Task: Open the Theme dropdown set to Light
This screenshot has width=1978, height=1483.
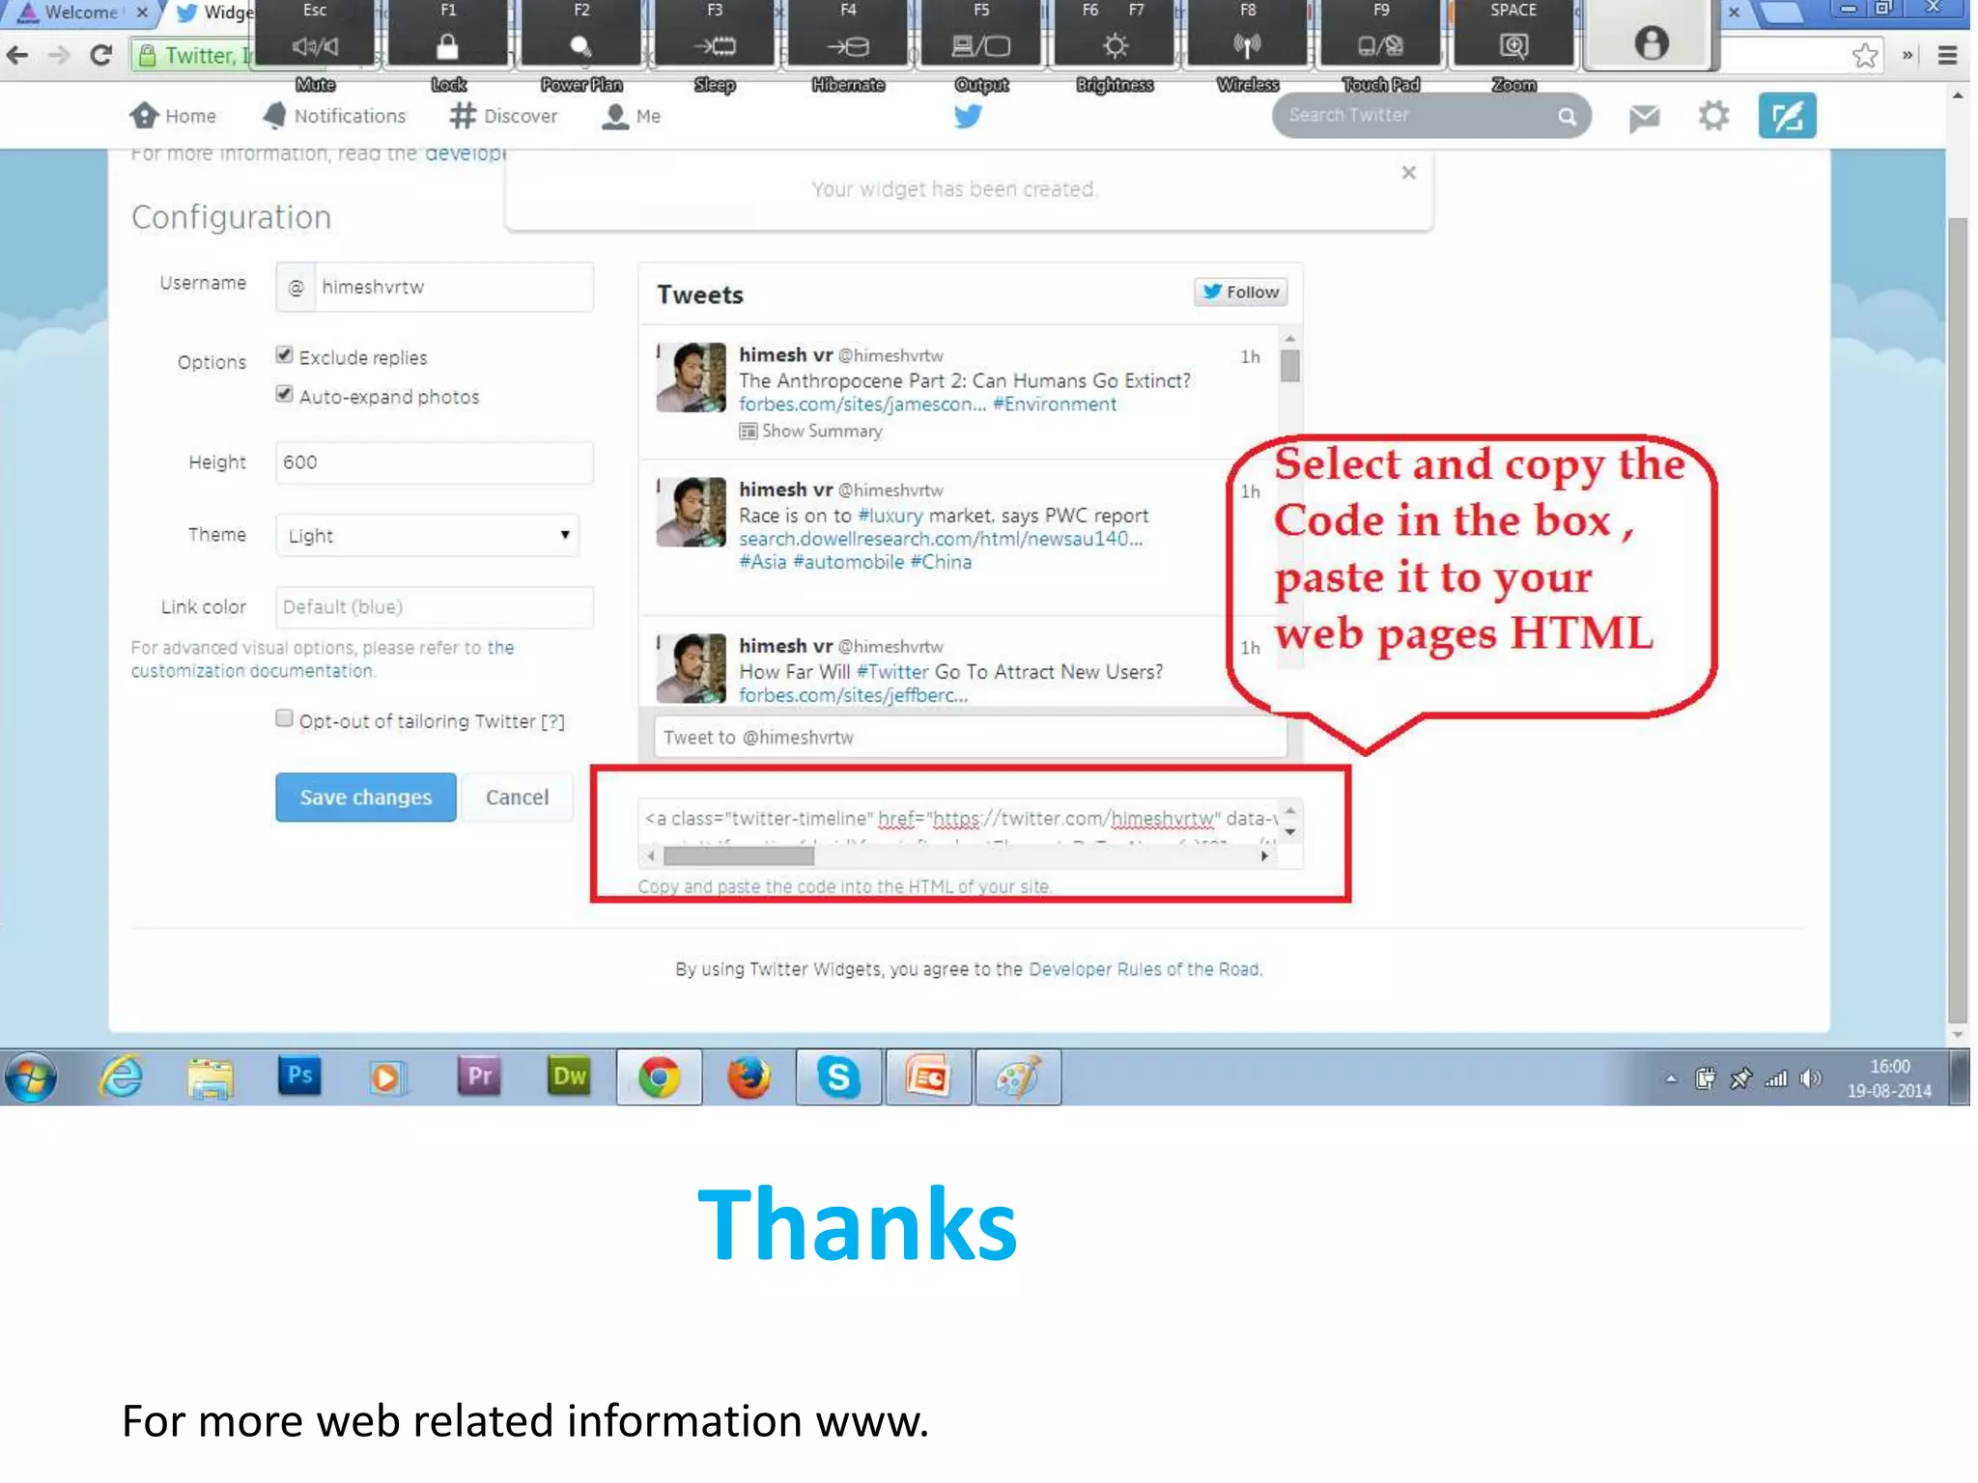Action: (x=427, y=535)
